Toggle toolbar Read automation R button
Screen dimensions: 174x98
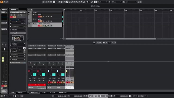48,2
